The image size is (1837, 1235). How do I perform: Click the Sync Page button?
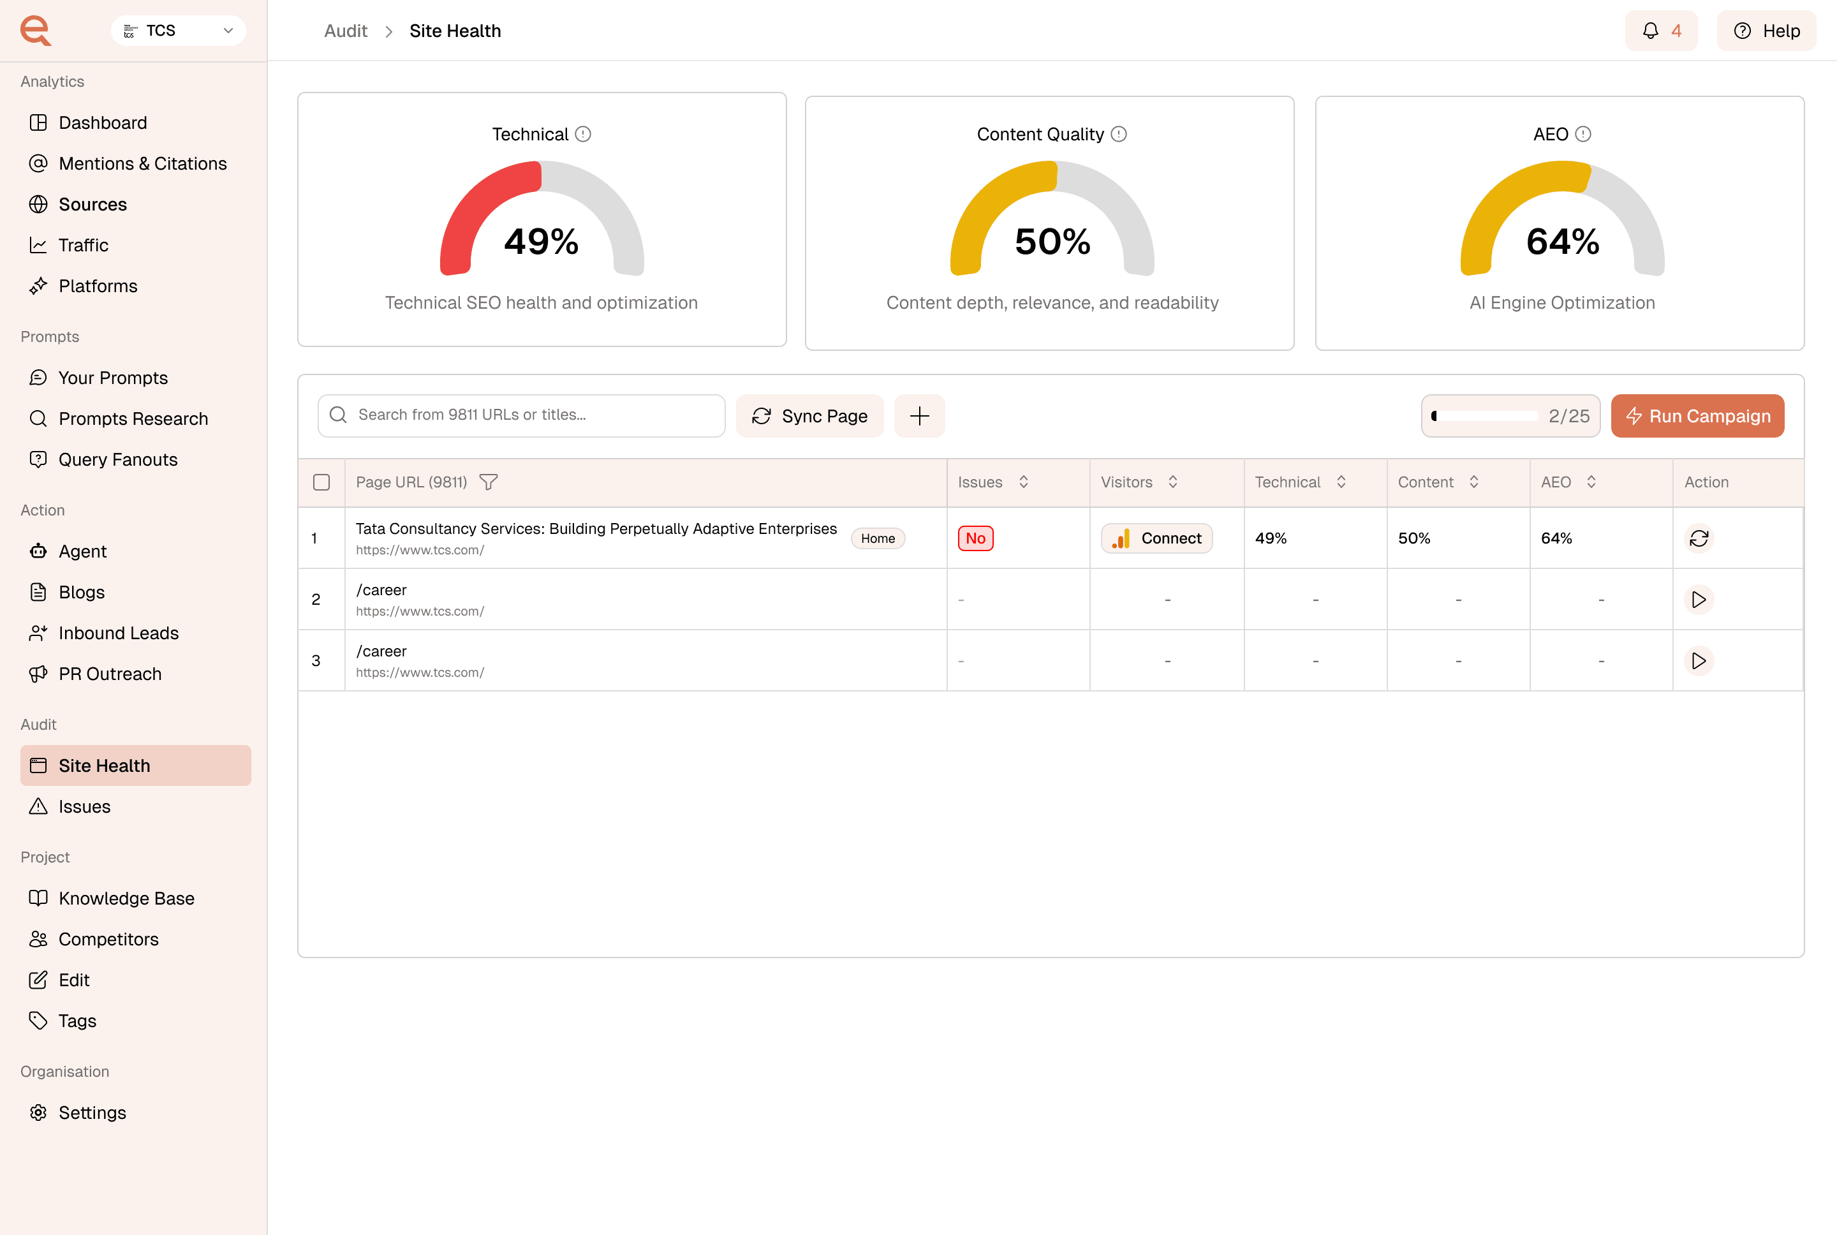[x=809, y=416]
